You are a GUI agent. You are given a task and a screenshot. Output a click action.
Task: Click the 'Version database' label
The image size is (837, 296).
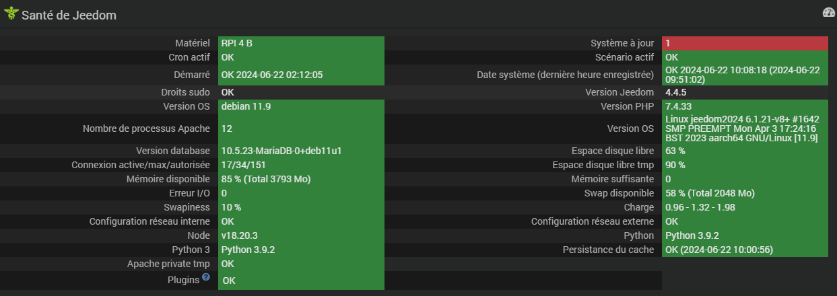coord(173,151)
